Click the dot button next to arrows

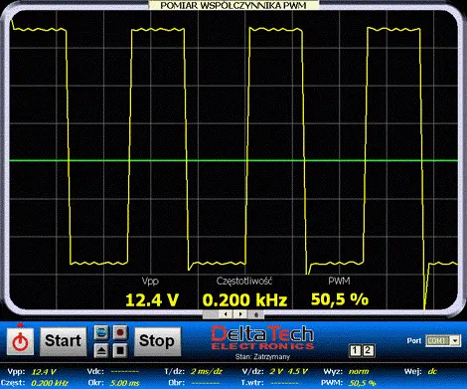256,314
